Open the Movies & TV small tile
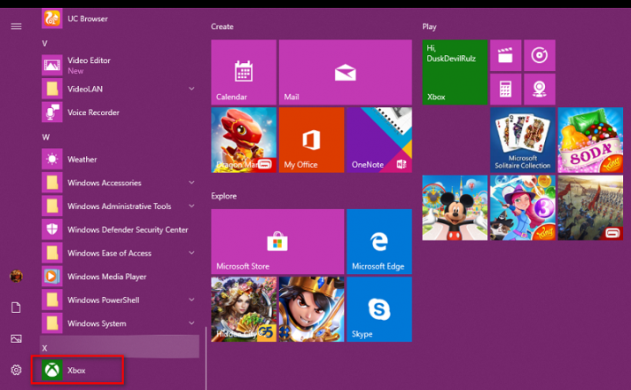The image size is (631, 390). 505,55
